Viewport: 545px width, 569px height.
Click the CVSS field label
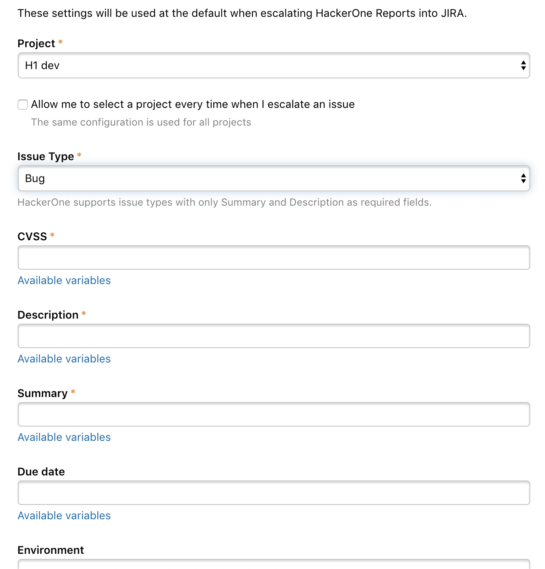tap(32, 236)
